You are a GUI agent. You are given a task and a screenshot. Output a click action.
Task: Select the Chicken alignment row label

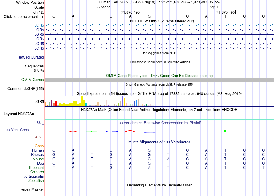37,172
